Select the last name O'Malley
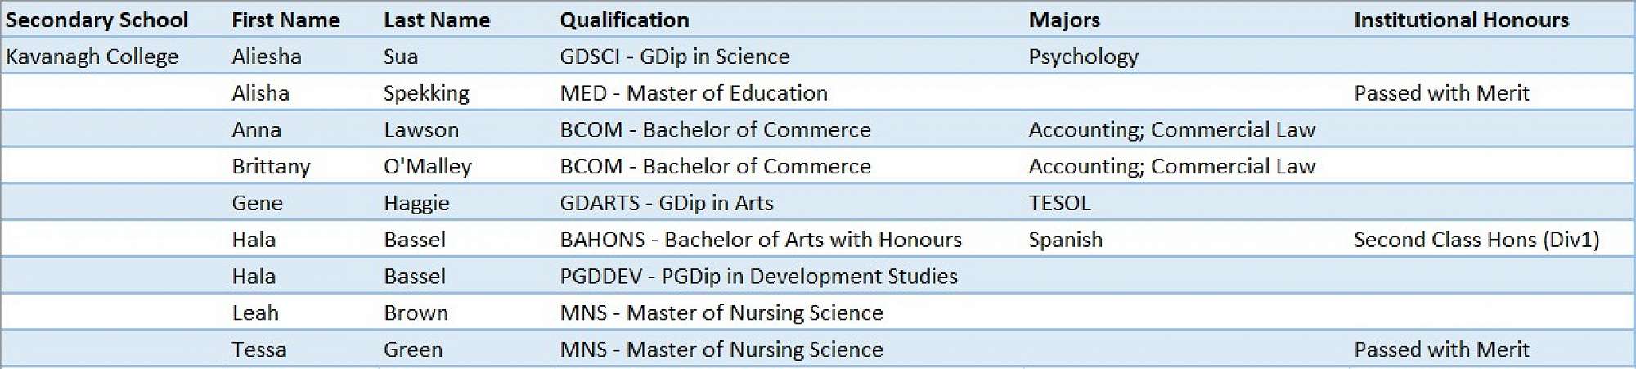Image resolution: width=1636 pixels, height=369 pixels. (428, 166)
